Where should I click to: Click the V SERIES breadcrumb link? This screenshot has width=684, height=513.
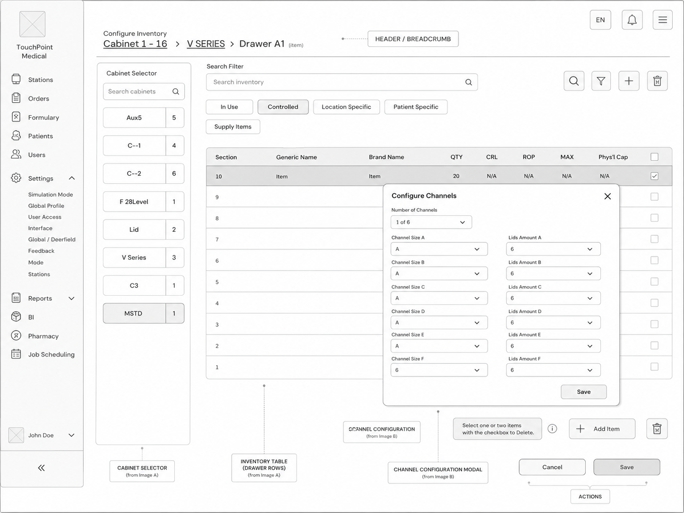point(206,44)
